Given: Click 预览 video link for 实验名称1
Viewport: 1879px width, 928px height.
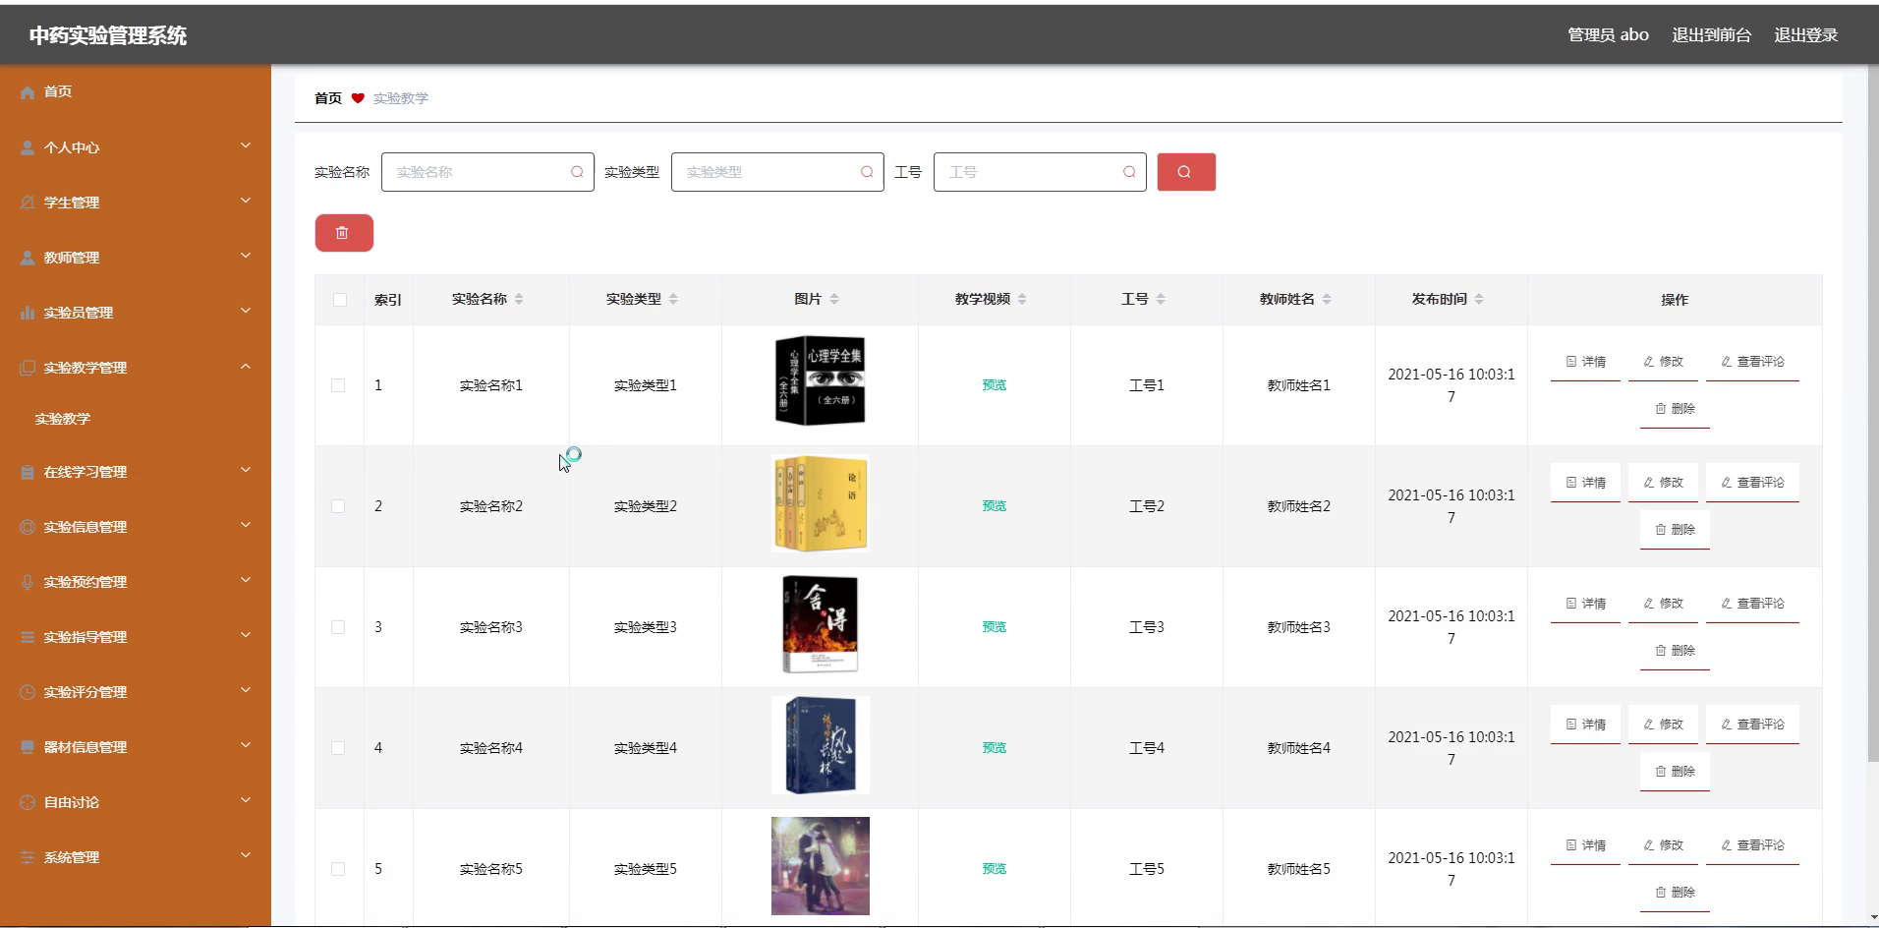Looking at the screenshot, I should tap(995, 385).
